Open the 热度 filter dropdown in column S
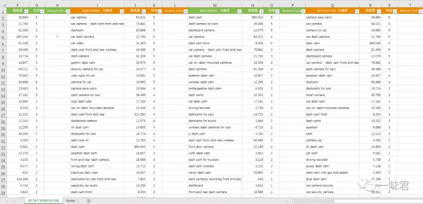Screen dimensions: 423x204 point(395,11)
